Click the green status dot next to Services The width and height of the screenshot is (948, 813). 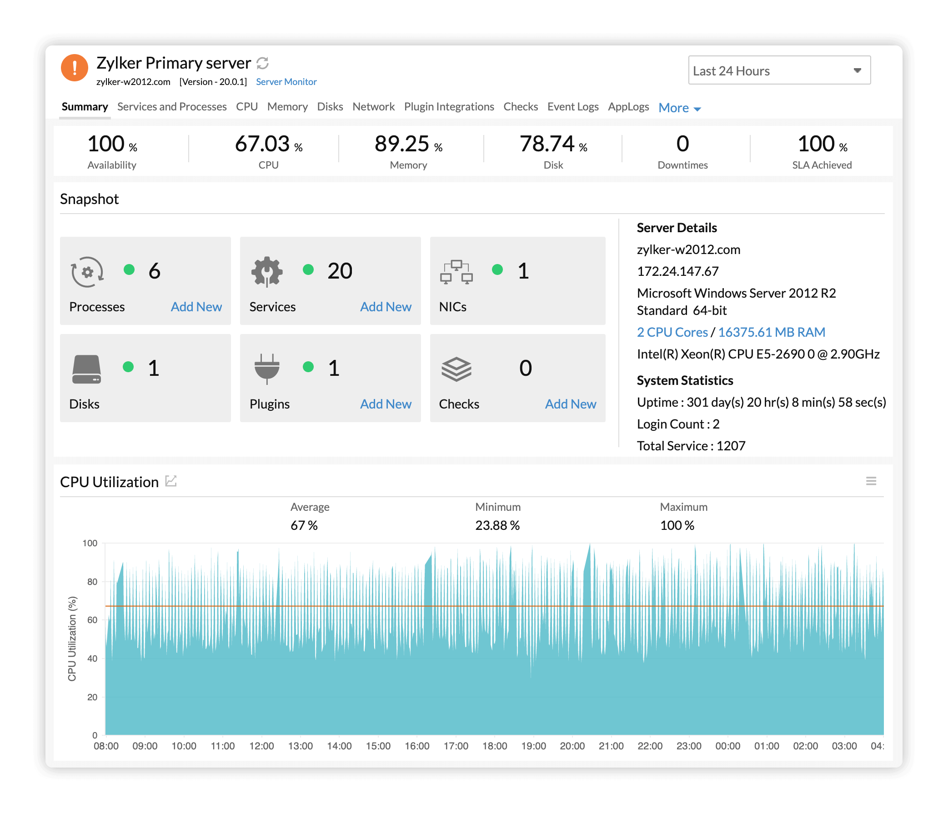(x=309, y=271)
